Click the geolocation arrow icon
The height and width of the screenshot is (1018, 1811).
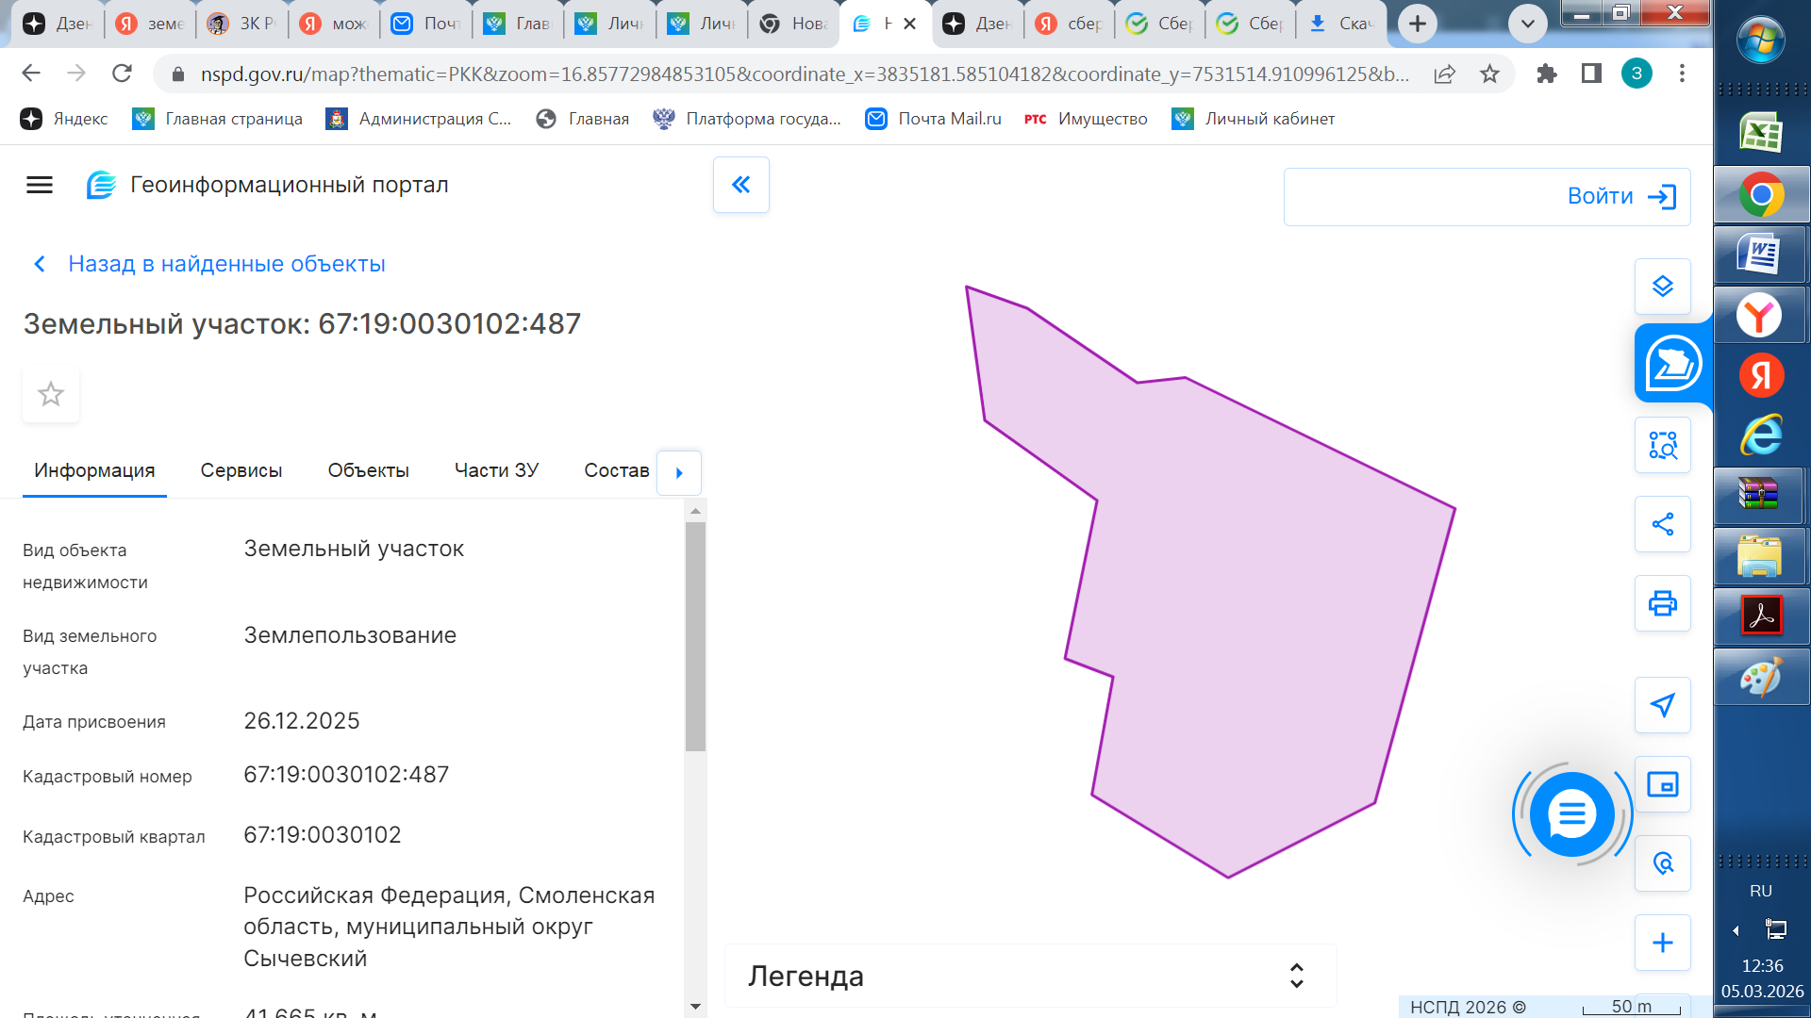(x=1662, y=705)
